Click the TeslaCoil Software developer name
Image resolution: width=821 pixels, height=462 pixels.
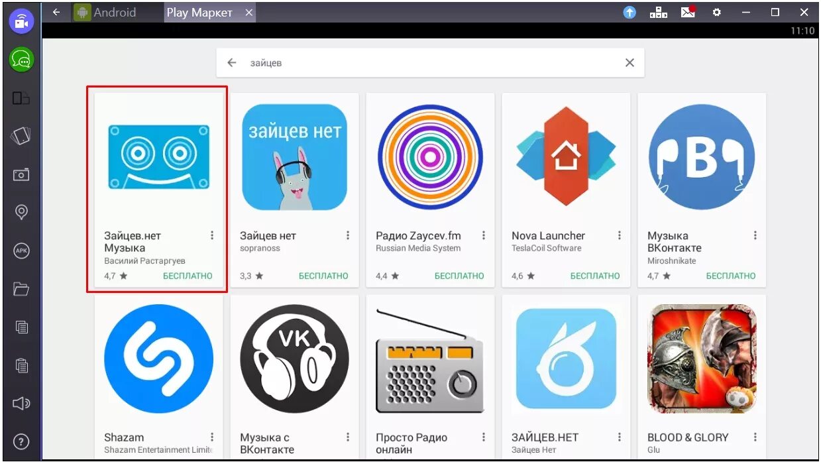[546, 248]
